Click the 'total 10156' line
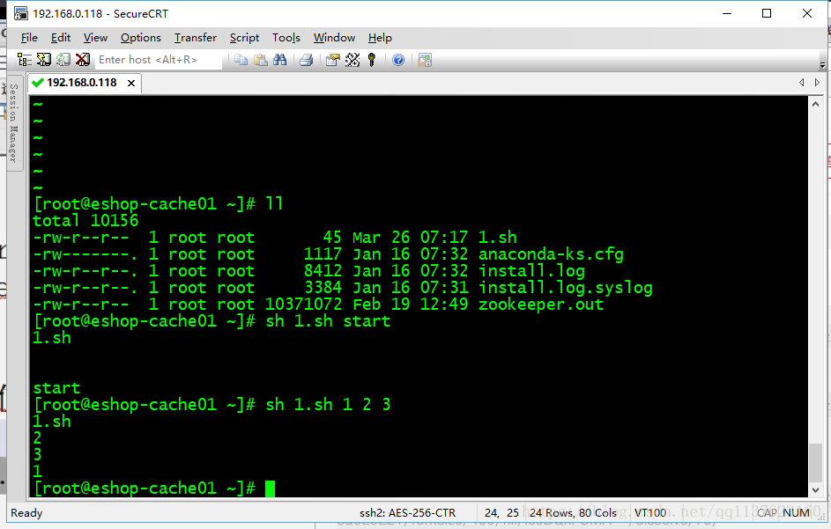The image size is (831, 529). [85, 220]
